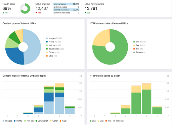Open the External pages row

[x=66, y=7]
